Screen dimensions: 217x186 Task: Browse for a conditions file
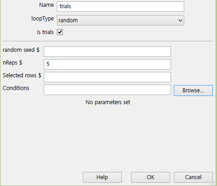pyautogui.click(x=193, y=90)
